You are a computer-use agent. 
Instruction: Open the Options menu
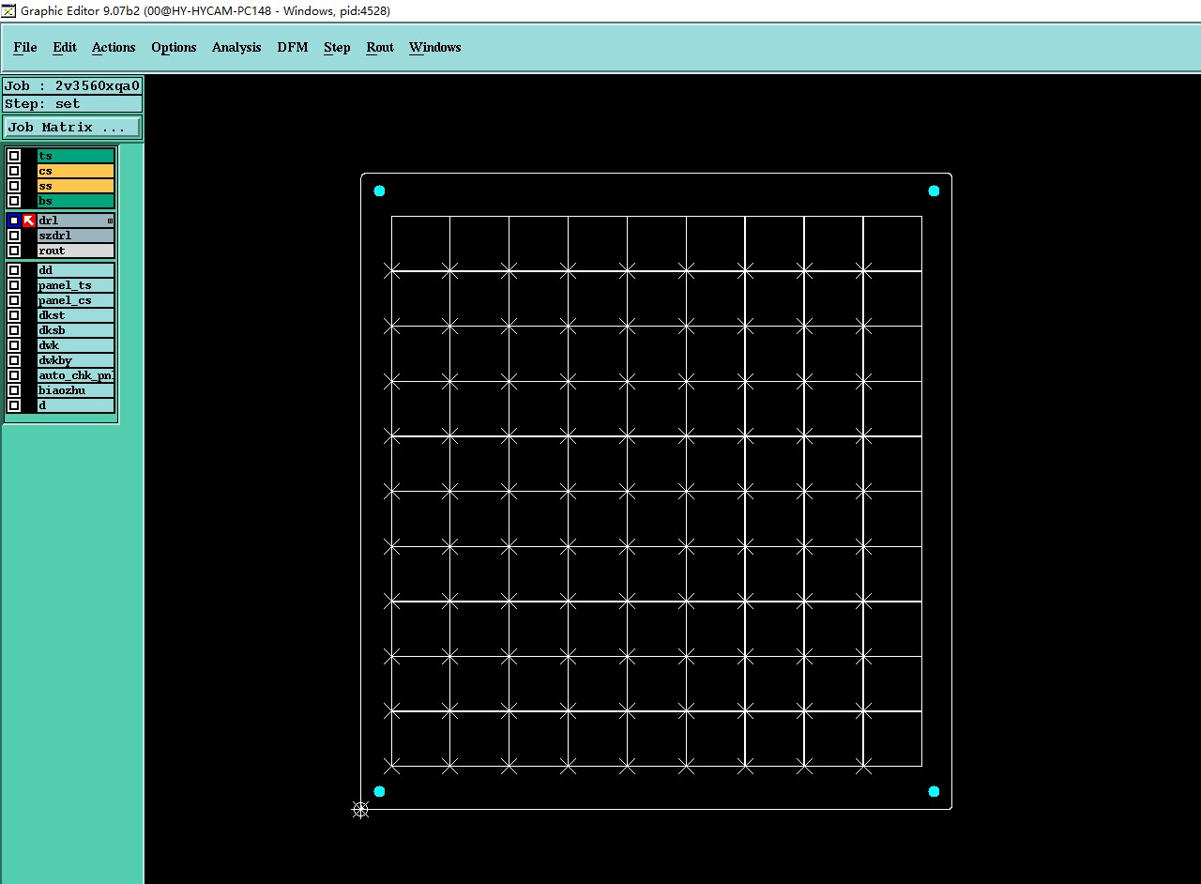(174, 47)
